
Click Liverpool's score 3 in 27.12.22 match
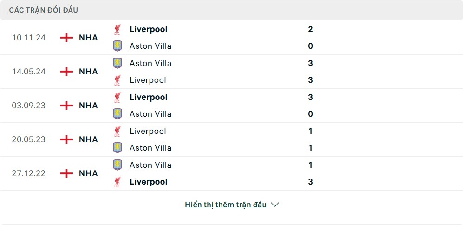(x=310, y=182)
